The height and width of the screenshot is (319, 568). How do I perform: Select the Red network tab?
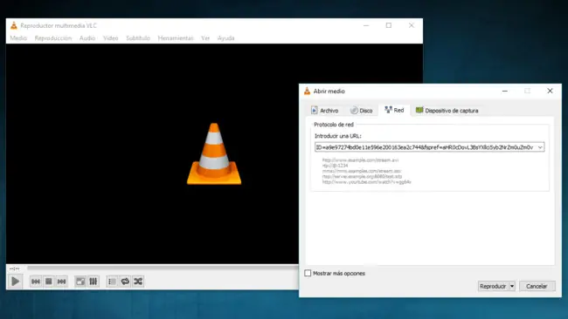tap(394, 110)
